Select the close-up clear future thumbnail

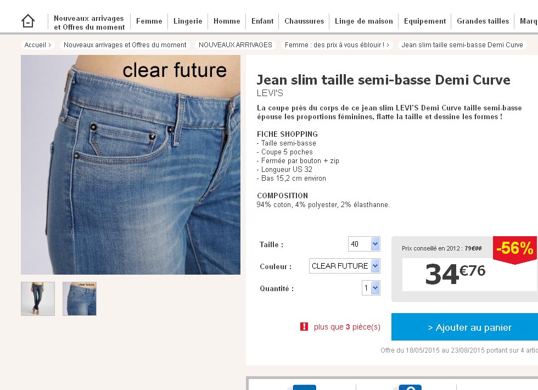(80, 299)
